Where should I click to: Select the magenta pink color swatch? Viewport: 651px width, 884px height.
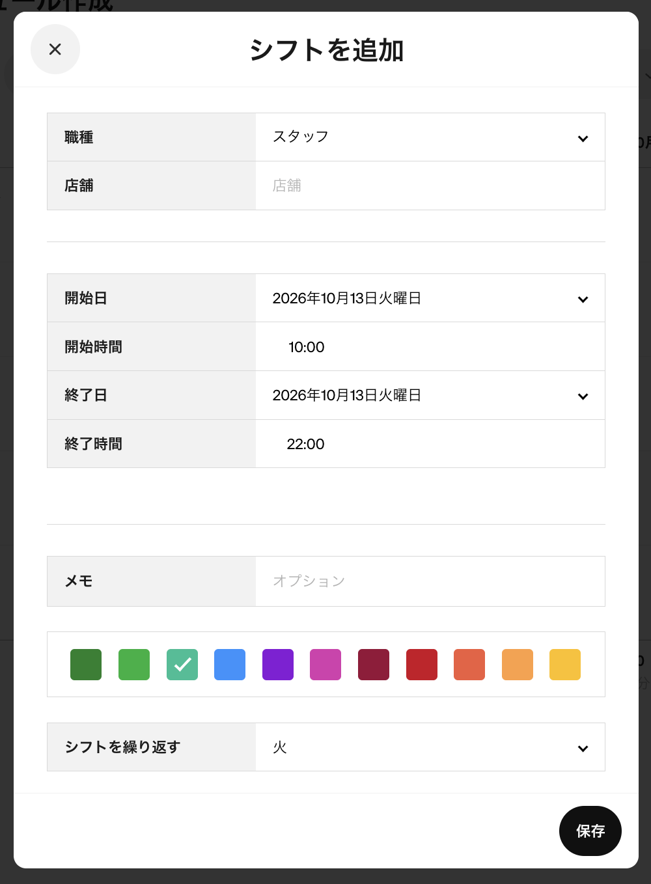click(325, 665)
